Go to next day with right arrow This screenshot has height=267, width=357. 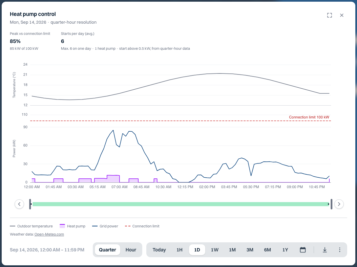[x=339, y=204]
